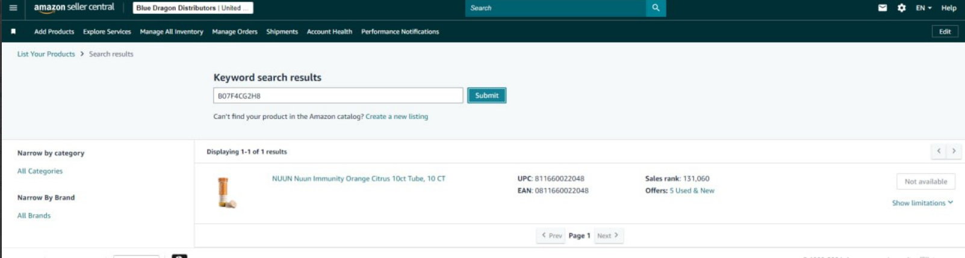Select All Categories filter
965x258 pixels.
coord(40,171)
